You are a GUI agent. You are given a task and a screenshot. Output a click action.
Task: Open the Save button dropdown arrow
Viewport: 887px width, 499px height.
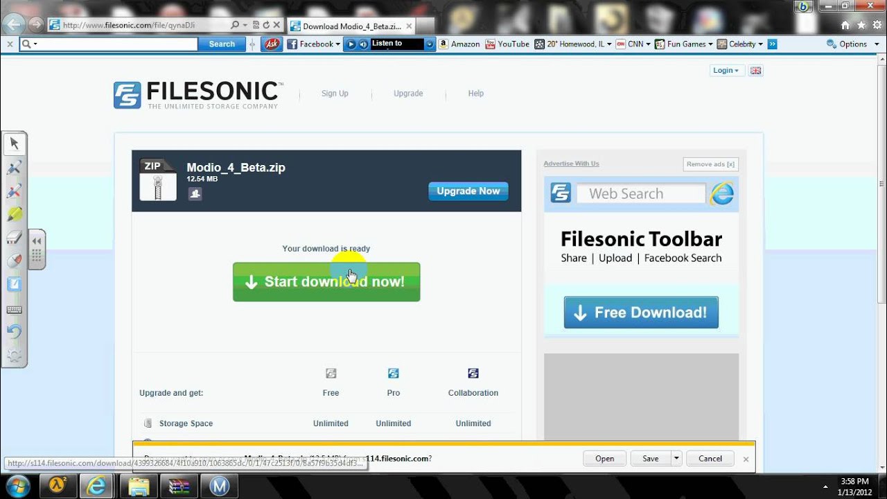coord(676,458)
